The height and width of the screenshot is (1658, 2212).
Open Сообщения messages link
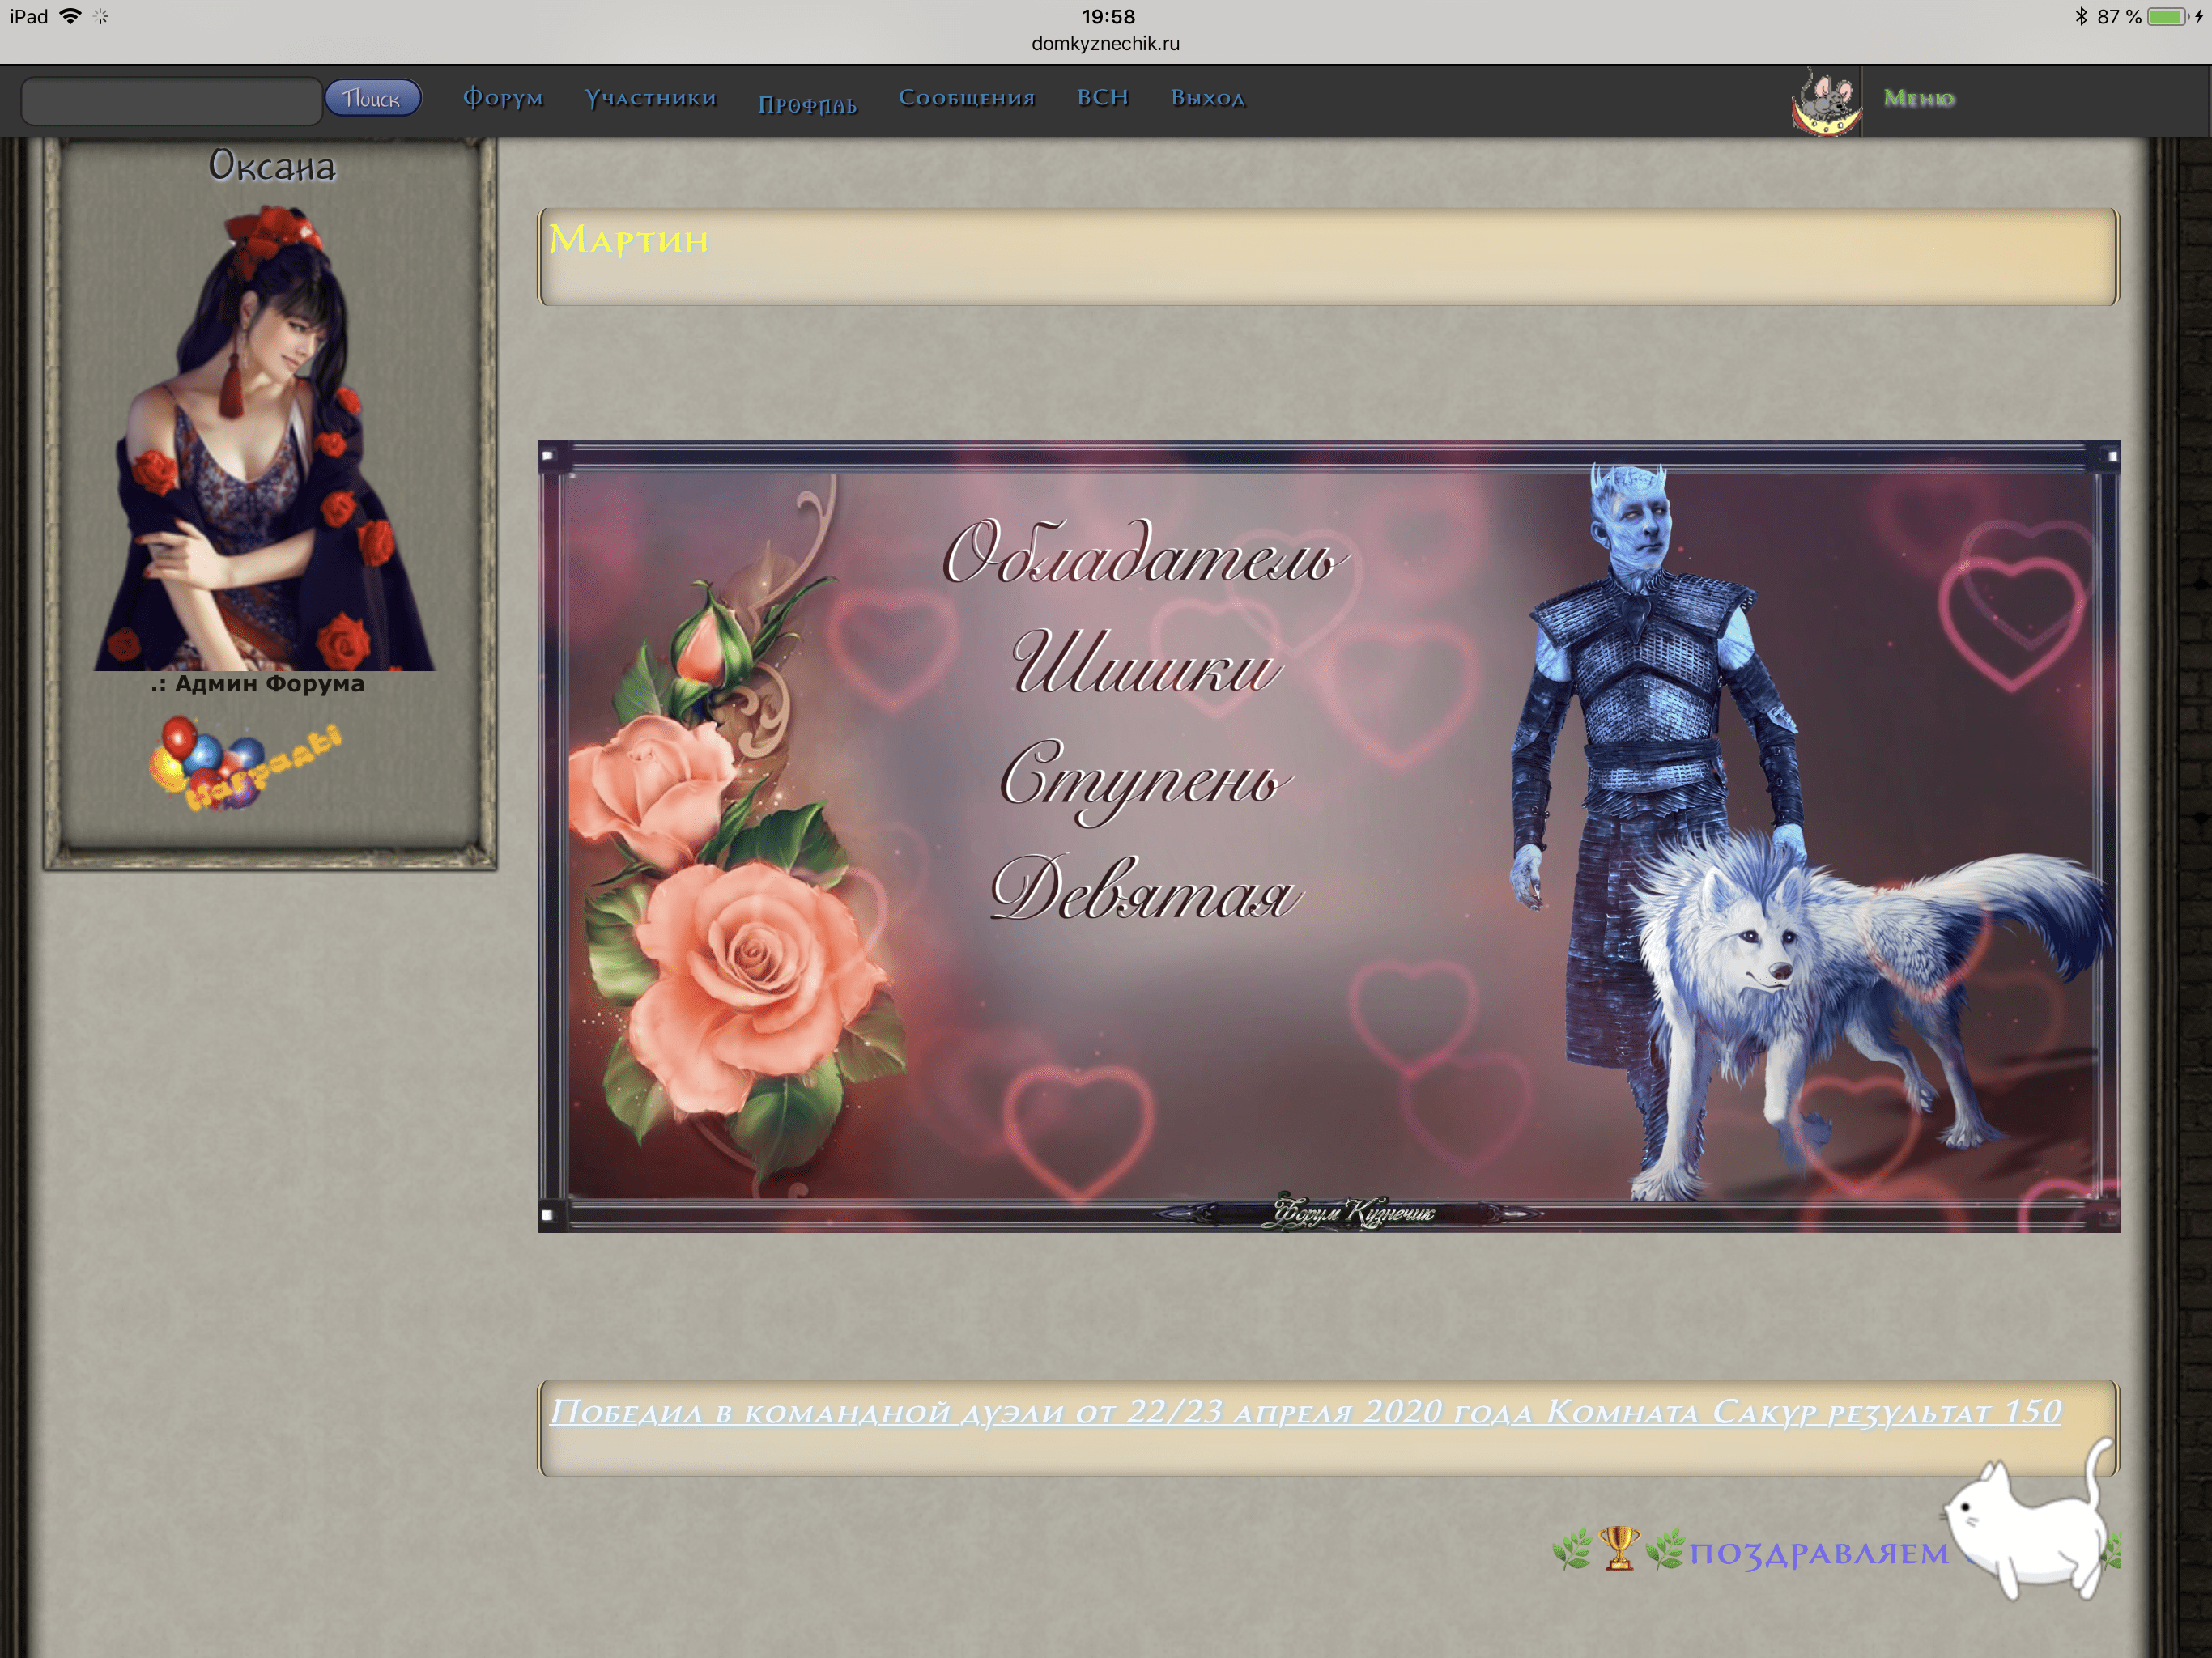click(966, 98)
